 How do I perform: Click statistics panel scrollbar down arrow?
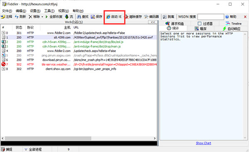pyautogui.click(x=245, y=138)
